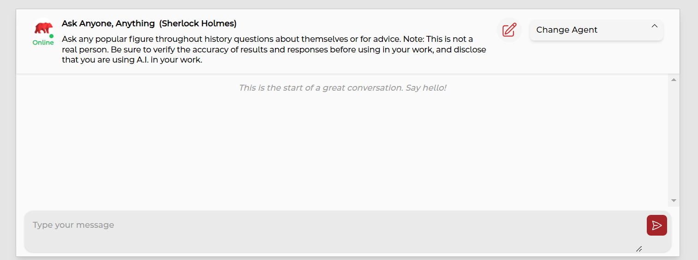
Task: Click the chat scrollbar down arrow
Action: pos(674,201)
